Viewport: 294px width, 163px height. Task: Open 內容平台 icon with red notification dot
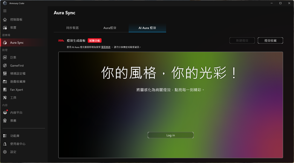[5, 112]
